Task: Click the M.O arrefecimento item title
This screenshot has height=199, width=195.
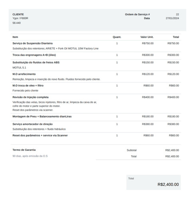Action: coord(24,74)
